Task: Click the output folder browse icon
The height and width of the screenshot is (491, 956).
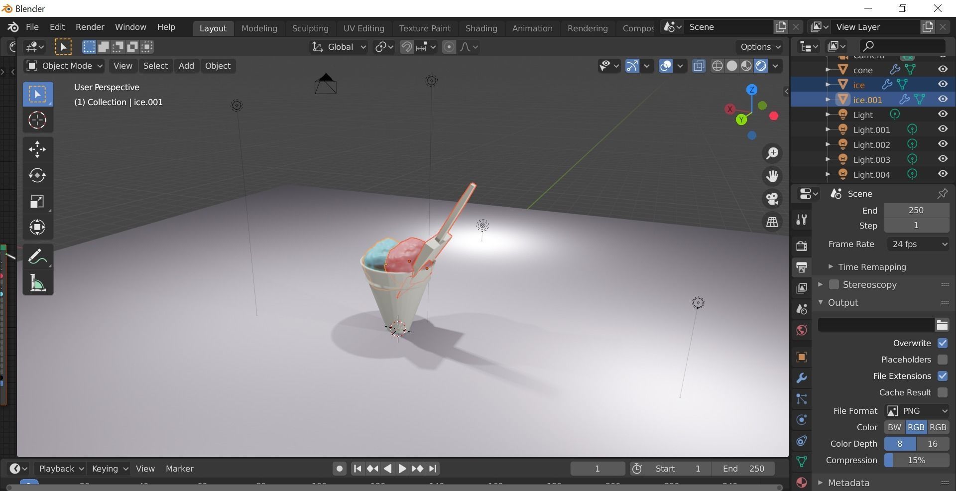Action: click(942, 325)
